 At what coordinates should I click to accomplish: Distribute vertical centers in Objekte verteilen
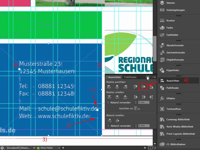(117, 97)
